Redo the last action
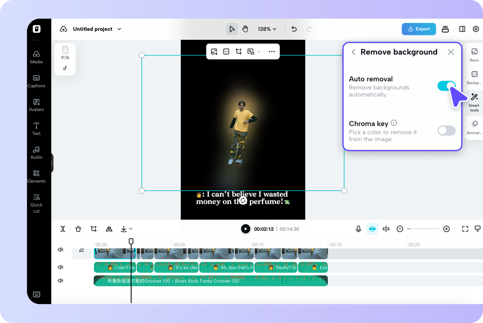Image resolution: width=483 pixels, height=323 pixels. [x=309, y=29]
